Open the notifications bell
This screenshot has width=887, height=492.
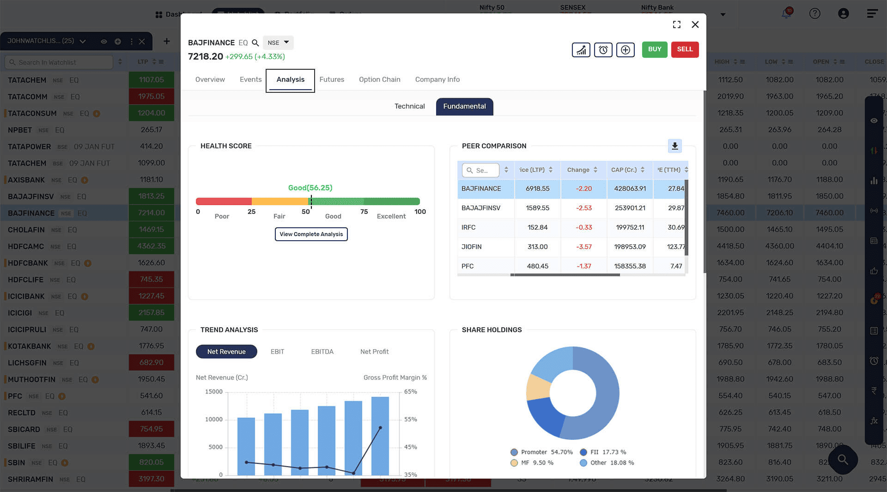786,13
